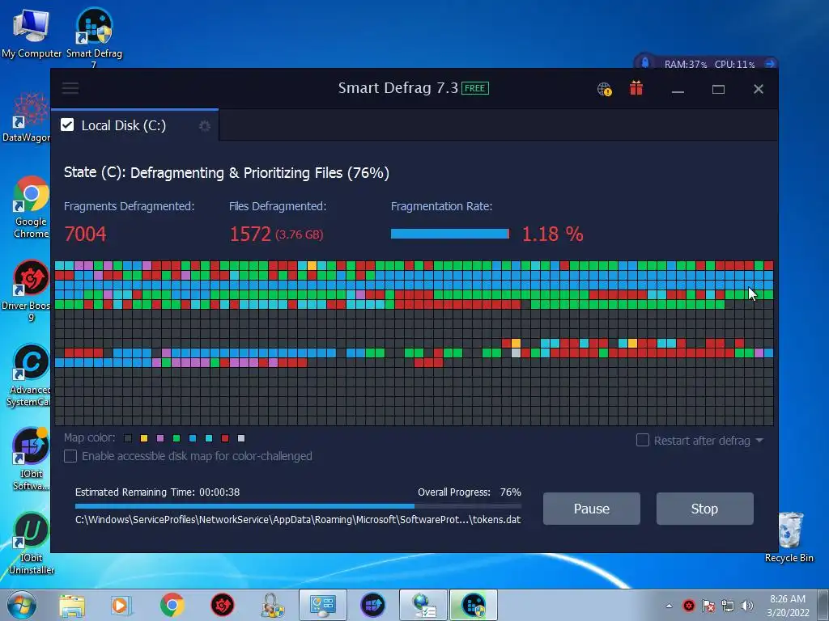Click the State (C): Defragmenting status text

click(227, 173)
